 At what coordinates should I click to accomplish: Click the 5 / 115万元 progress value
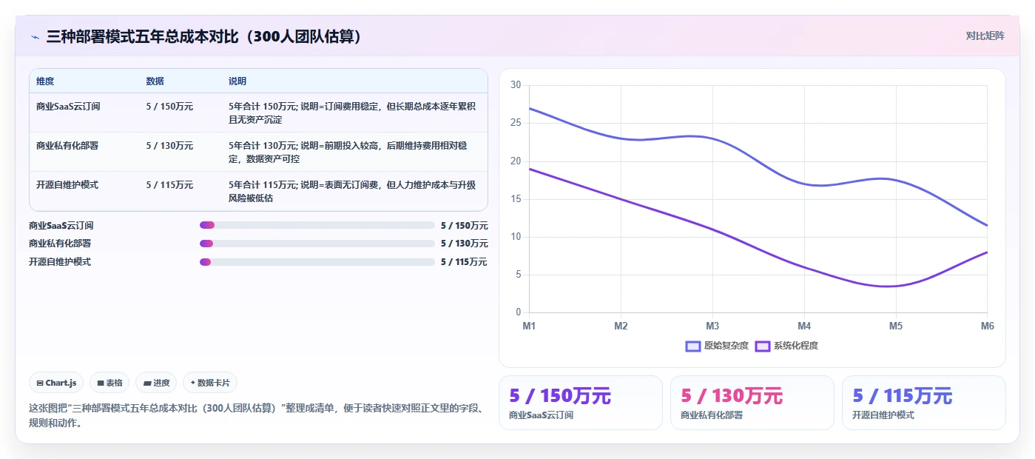click(x=464, y=262)
